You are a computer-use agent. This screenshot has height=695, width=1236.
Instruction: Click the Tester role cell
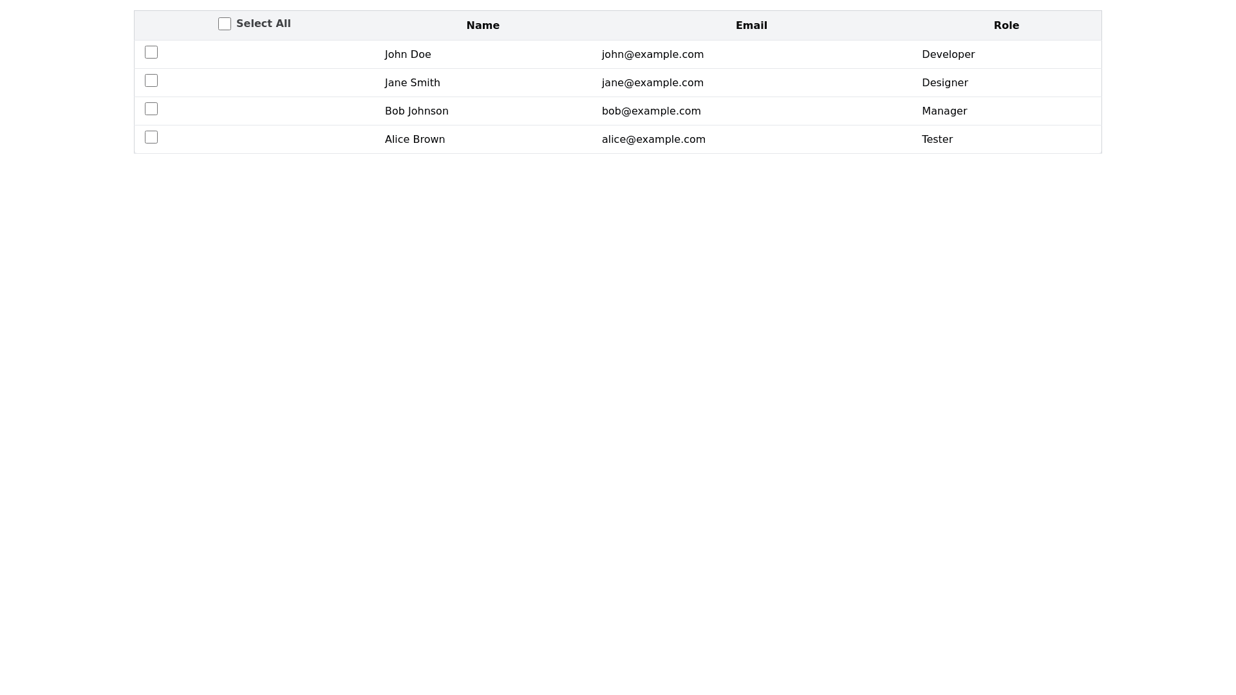937,140
